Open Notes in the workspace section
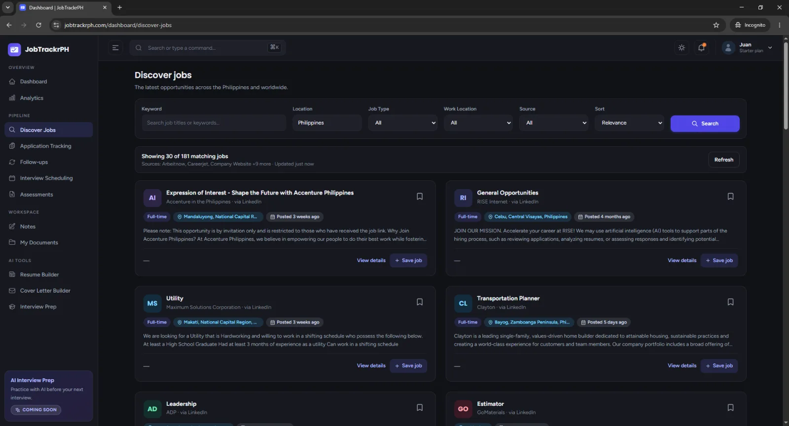789x426 pixels. tap(48, 227)
